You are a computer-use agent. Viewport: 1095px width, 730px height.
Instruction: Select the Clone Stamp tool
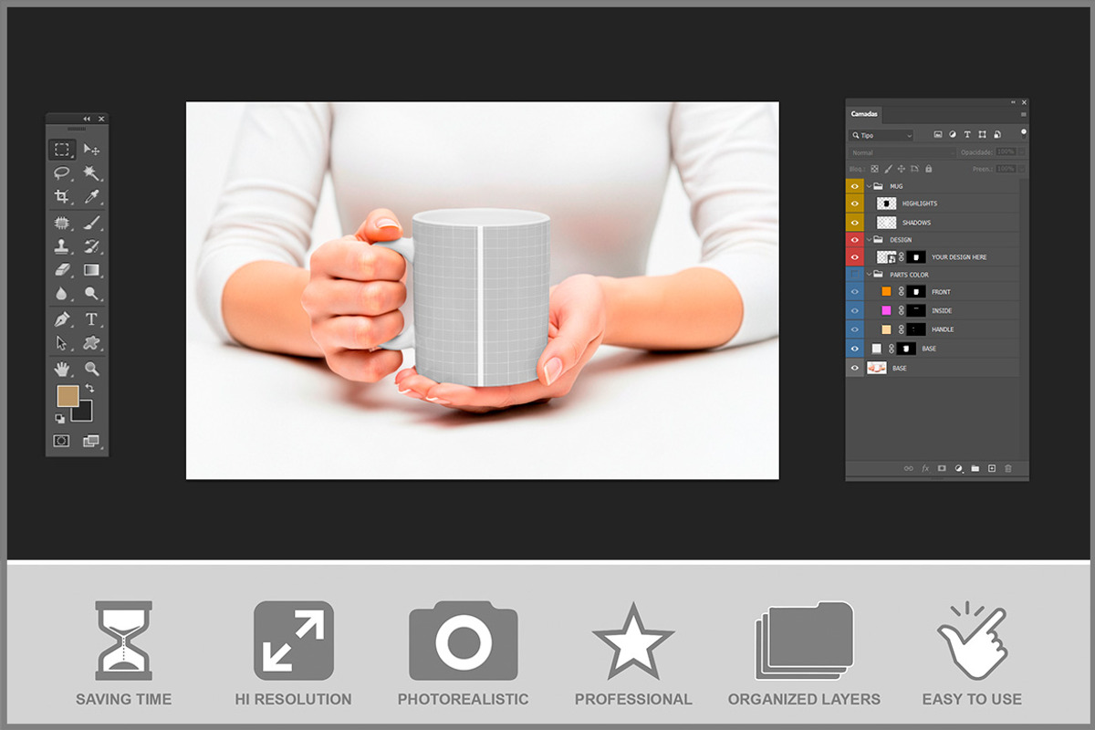pyautogui.click(x=62, y=246)
